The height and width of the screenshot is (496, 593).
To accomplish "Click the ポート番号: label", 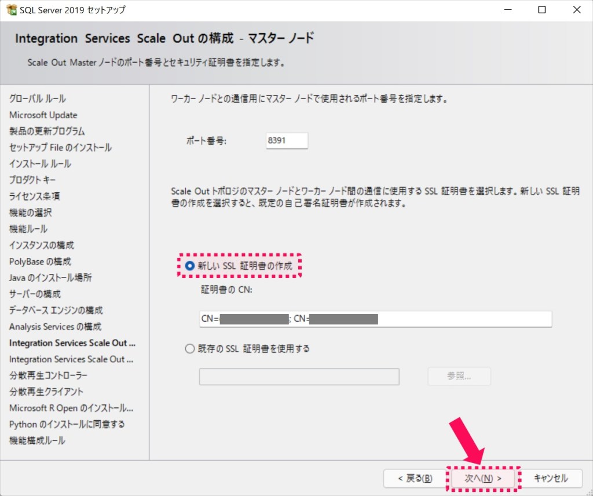I will click(x=206, y=141).
